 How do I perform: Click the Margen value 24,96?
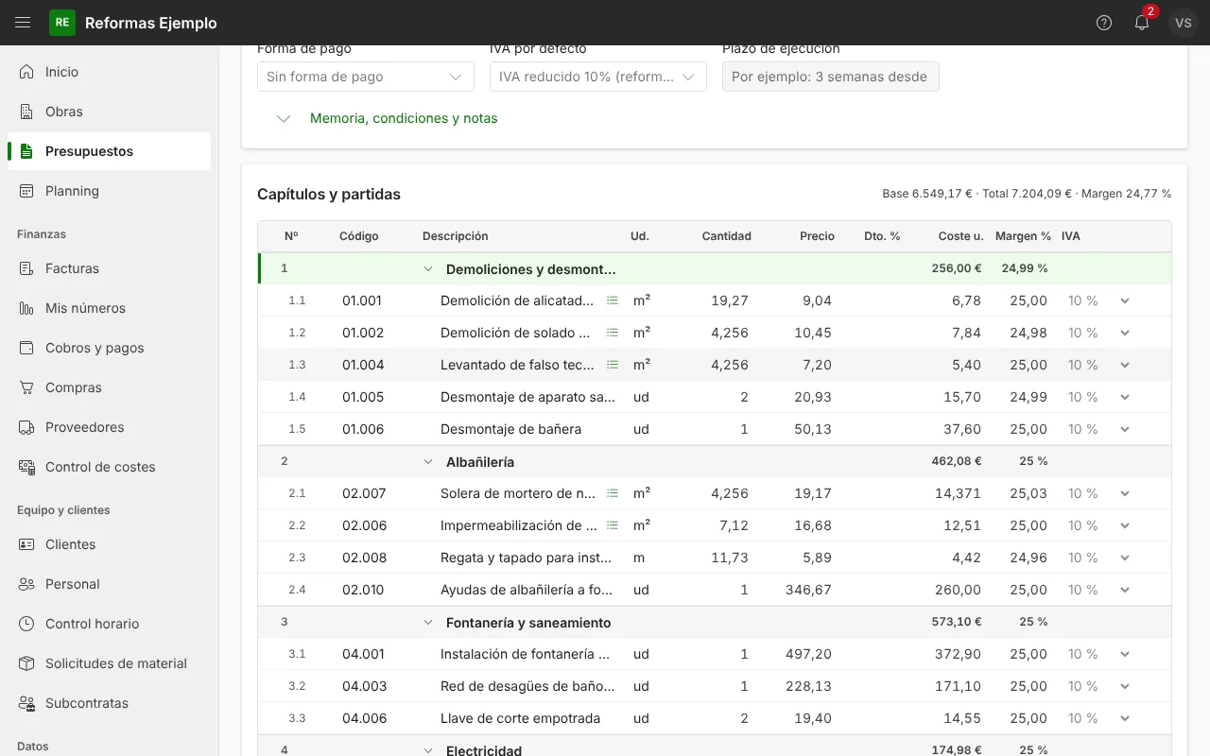[1028, 558]
